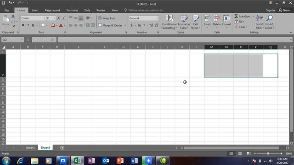Image resolution: width=294 pixels, height=165 pixels.
Task: Open Sort & Filter
Action: (x=260, y=22)
